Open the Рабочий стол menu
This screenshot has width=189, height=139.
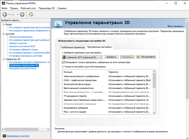click(28, 8)
